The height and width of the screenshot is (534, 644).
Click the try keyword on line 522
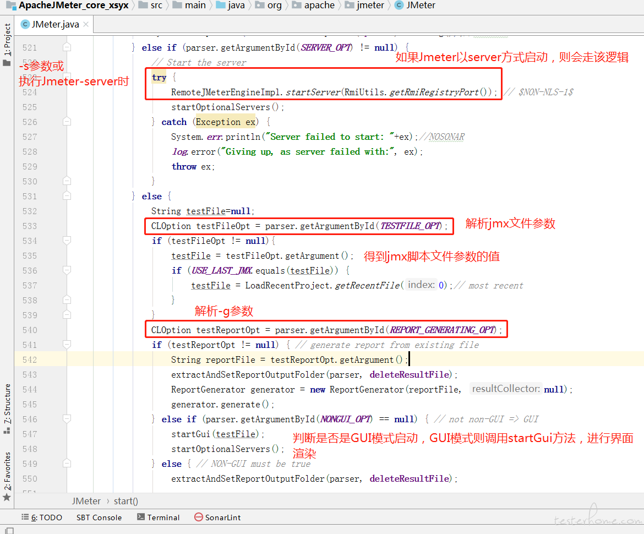click(x=159, y=77)
